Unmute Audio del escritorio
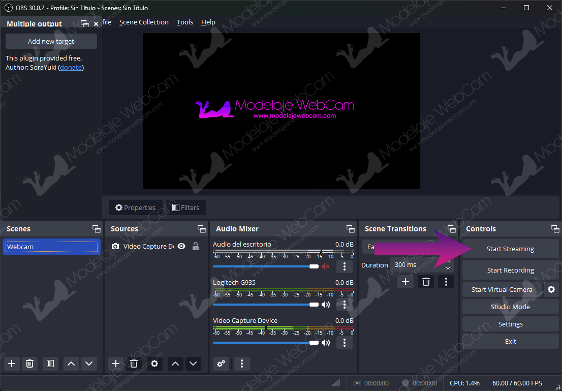This screenshot has width=562, height=391. pos(326,266)
